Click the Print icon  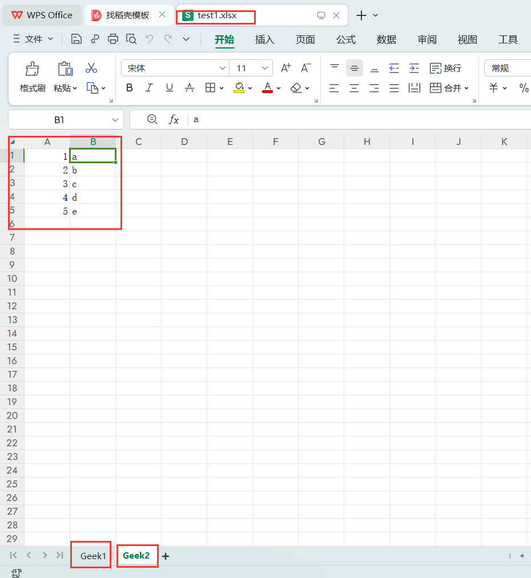coord(113,39)
